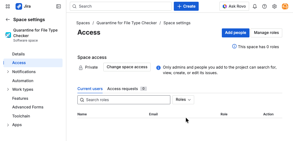The height and width of the screenshot is (141, 293).
Task: Click the magnifier icon in Search roles
Action: point(82,100)
